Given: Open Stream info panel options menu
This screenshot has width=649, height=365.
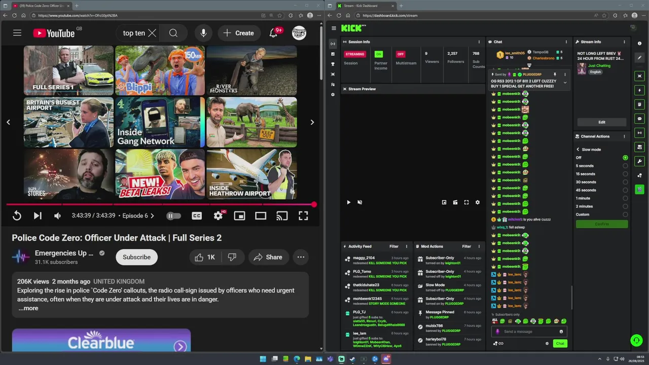Looking at the screenshot, I should tap(624, 42).
